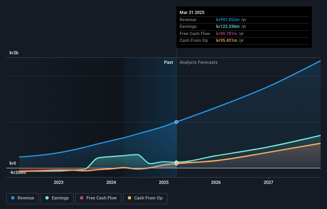Viewport: 327px width, 209px height.
Task: Click the kr997.852m revenue value
Action: (228, 20)
